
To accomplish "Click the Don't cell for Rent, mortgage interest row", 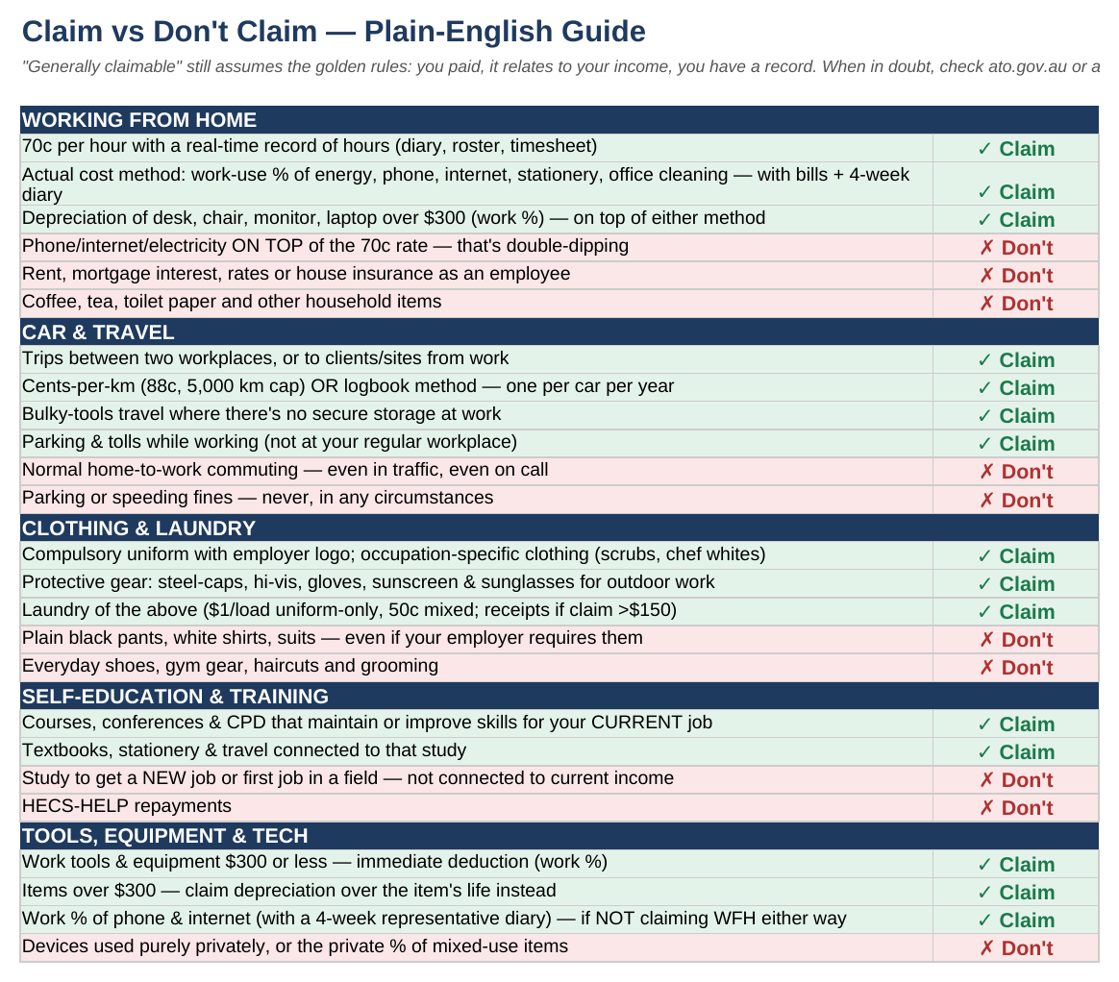I will [x=1015, y=275].
